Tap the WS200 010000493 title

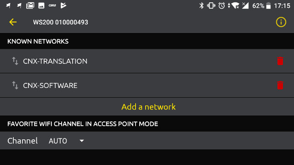61,22
